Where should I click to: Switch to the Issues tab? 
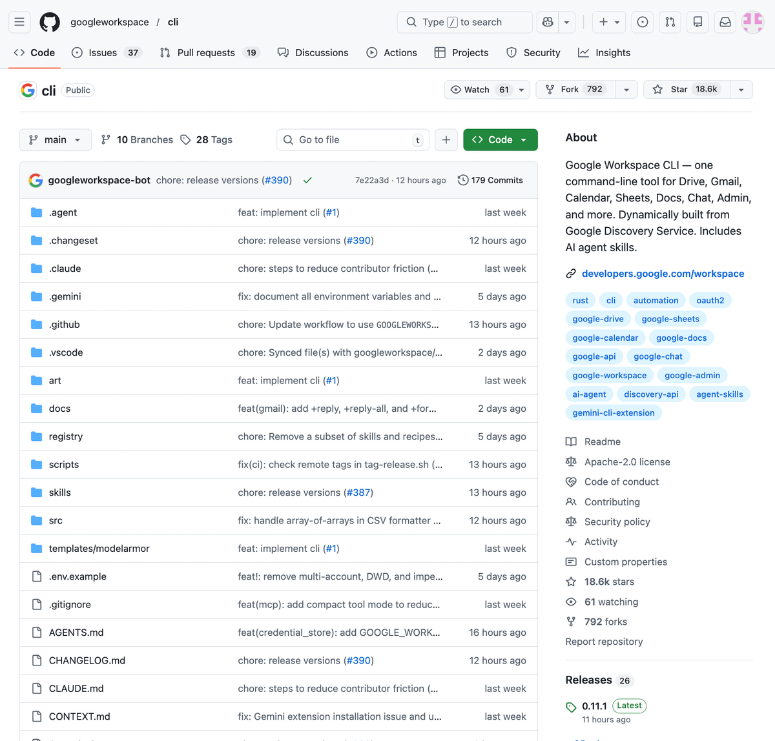click(x=107, y=53)
